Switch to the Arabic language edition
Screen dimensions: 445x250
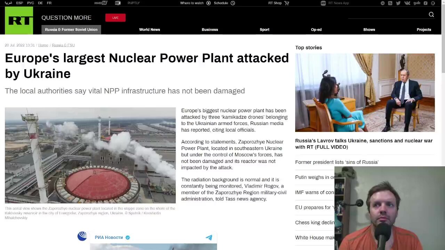point(8,3)
